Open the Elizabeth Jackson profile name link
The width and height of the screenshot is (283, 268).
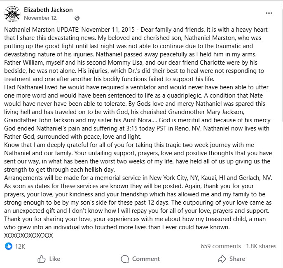pos(48,10)
